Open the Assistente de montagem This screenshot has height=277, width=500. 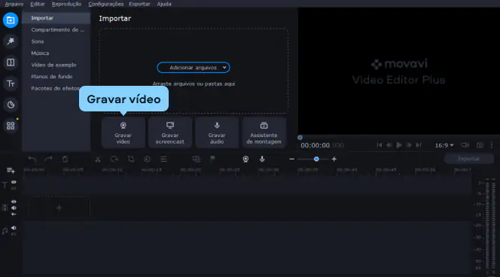264,132
